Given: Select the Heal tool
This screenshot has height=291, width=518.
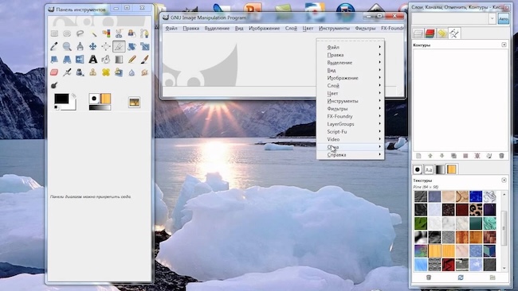Looking at the screenshot, I should click(x=106, y=72).
